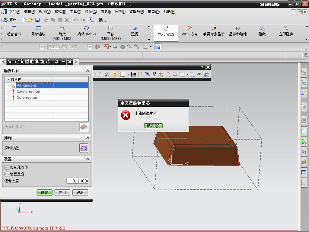Open the 分析(L) menu
The height and width of the screenshot is (232, 309).
pos(120,12)
